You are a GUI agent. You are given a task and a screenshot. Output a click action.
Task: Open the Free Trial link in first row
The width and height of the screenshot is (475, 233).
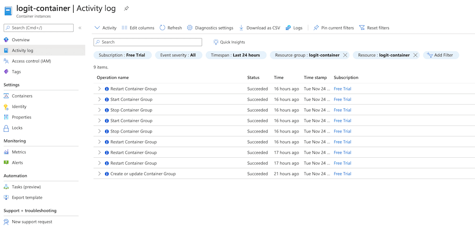(x=342, y=89)
